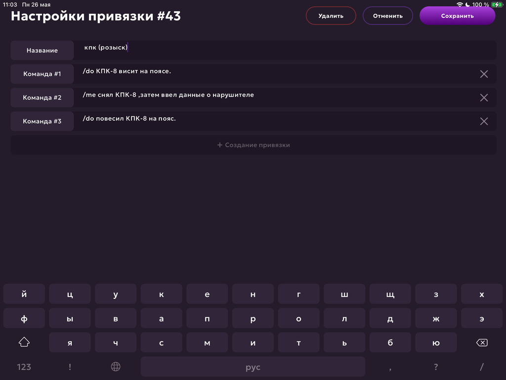Tap the question mark key
Viewport: 506px width, 380px height.
coord(436,367)
